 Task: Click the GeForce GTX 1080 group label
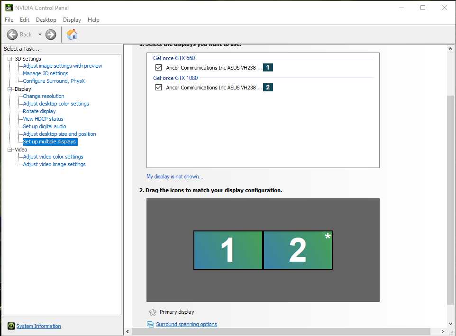[x=175, y=78]
